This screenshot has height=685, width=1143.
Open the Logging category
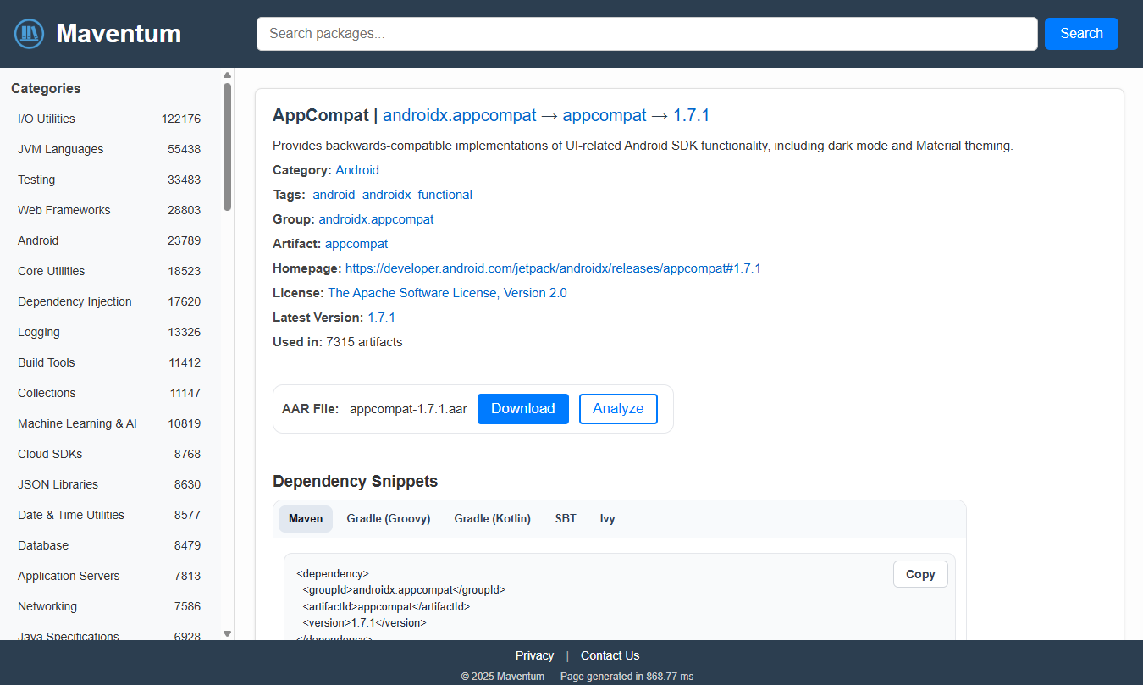109,332
